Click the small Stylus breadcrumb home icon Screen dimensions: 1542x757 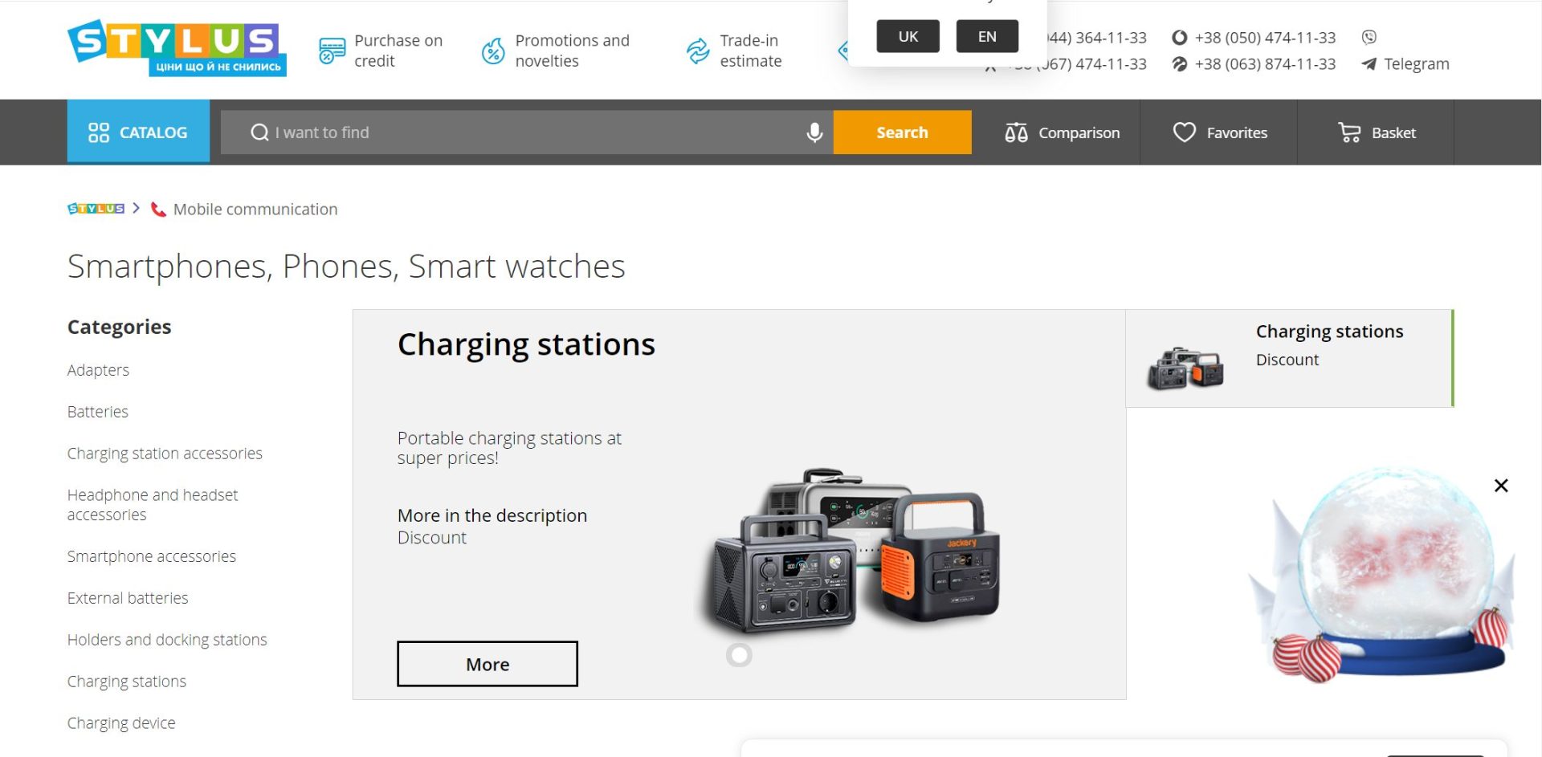click(x=96, y=209)
